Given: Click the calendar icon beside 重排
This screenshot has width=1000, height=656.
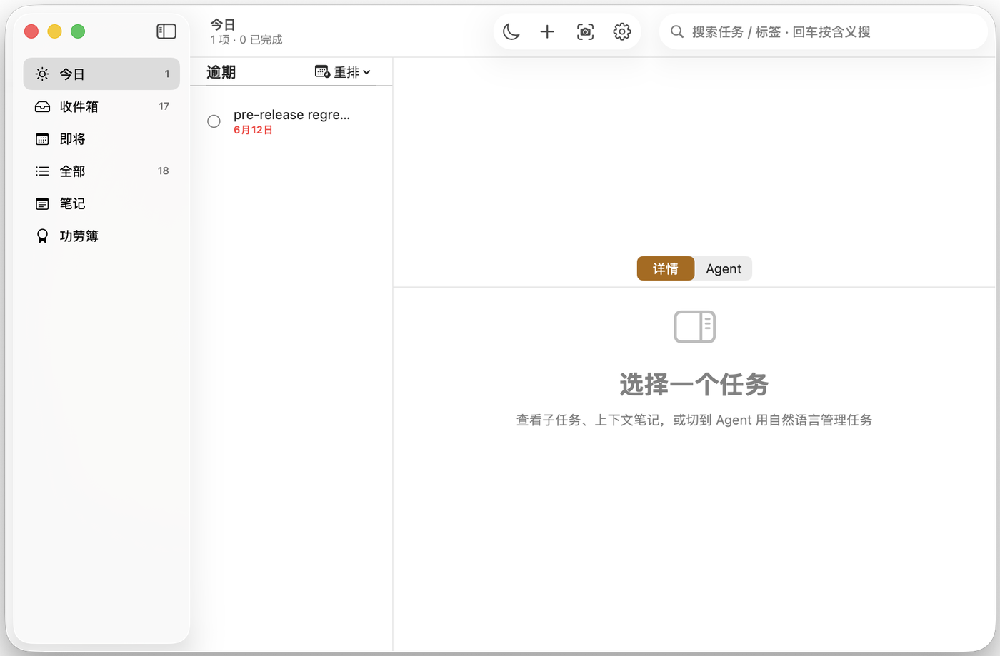Looking at the screenshot, I should pos(322,72).
